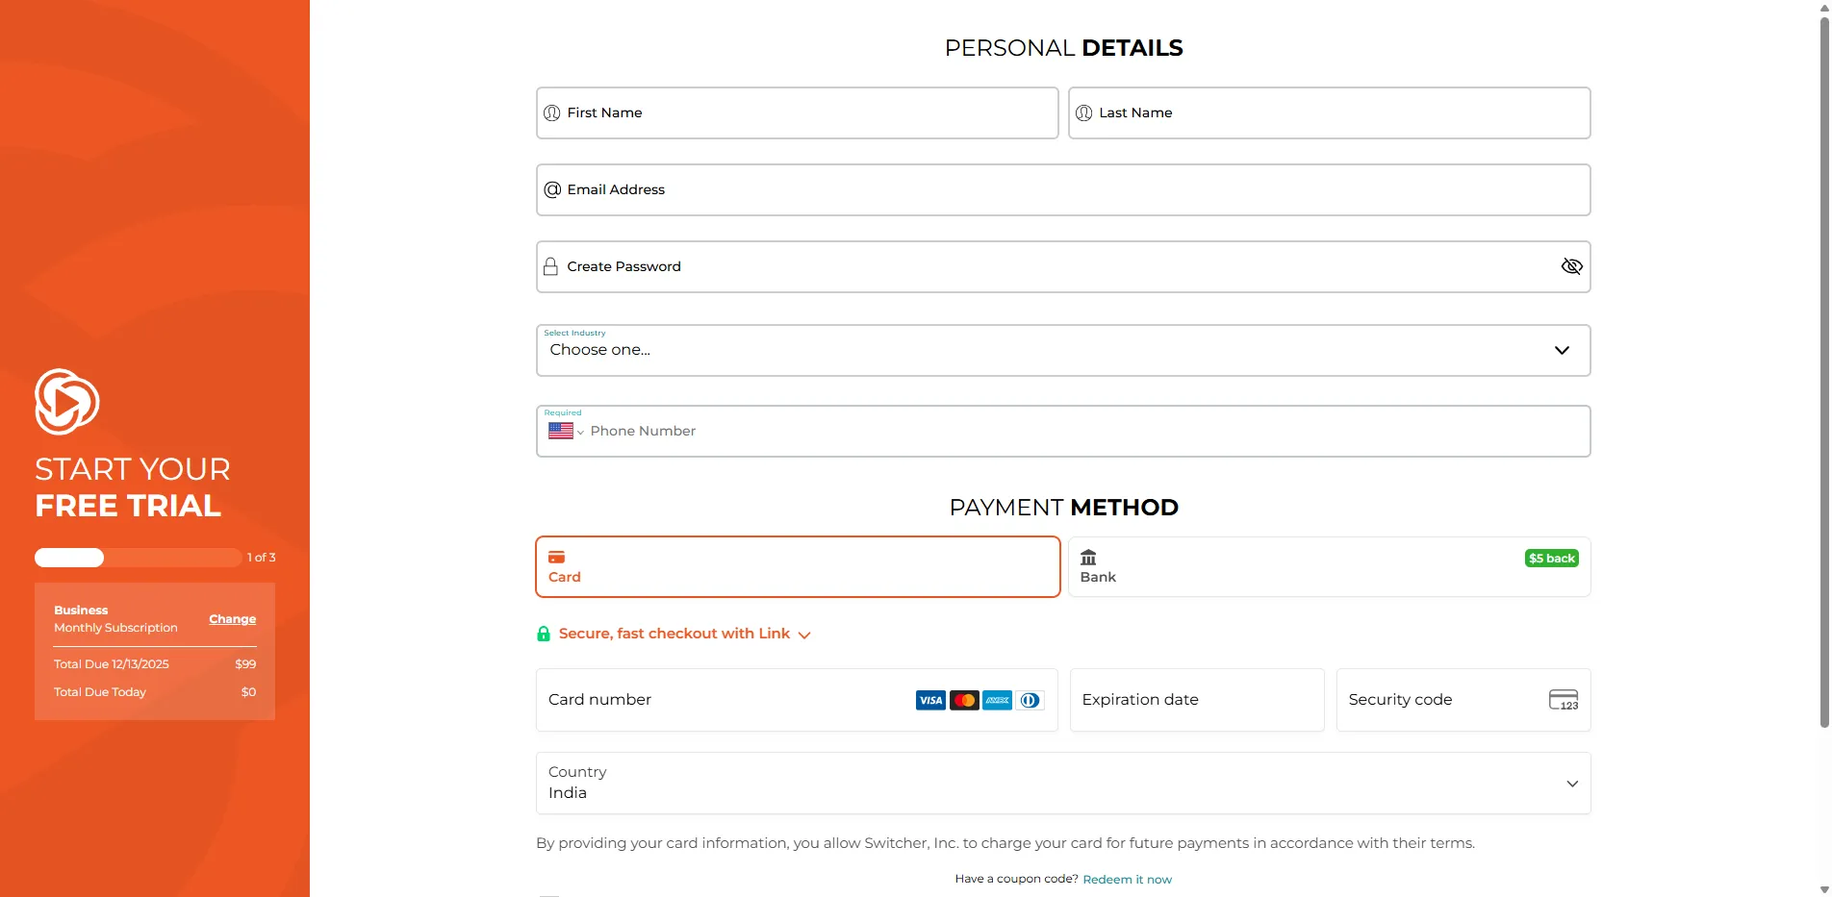Click the security code CVC icon

tap(1564, 700)
